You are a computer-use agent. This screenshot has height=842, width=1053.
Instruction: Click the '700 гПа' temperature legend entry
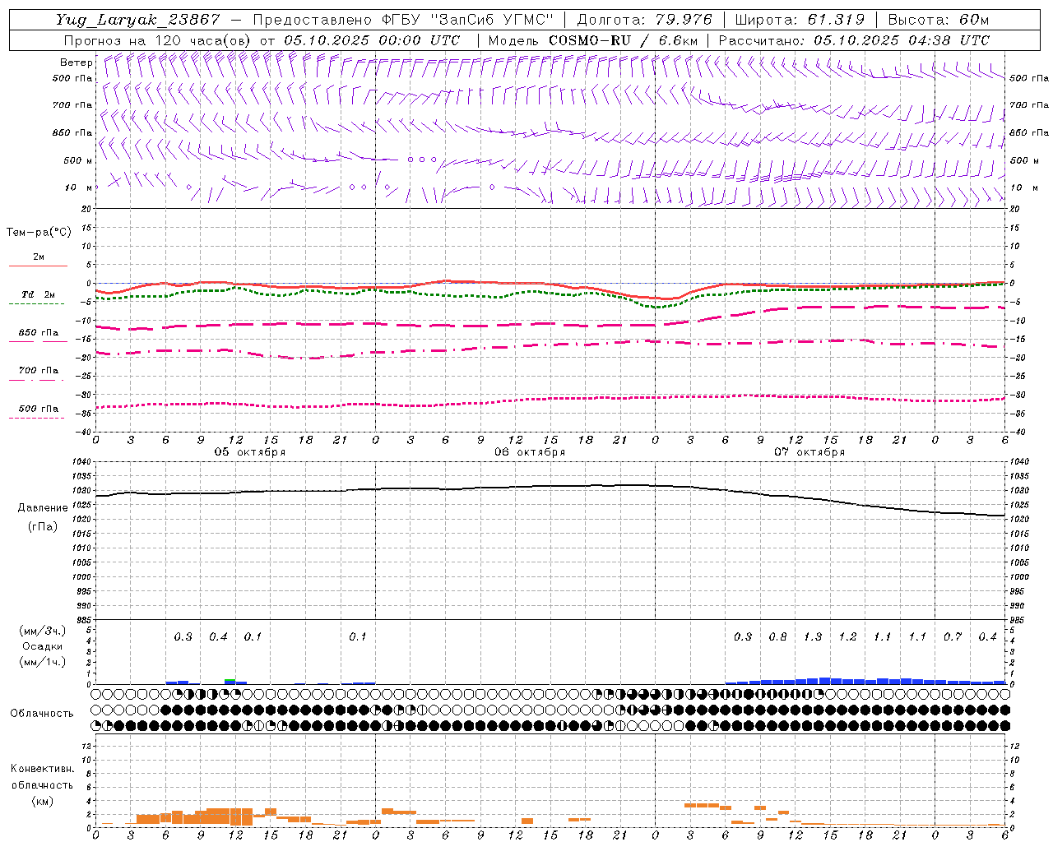(39, 370)
